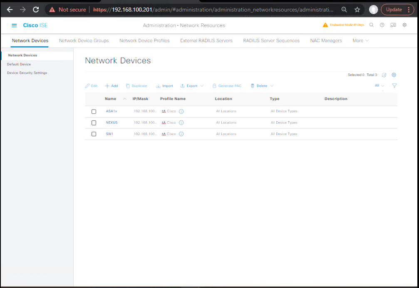
Task: Sort by Name column arrow
Action: pos(124,99)
